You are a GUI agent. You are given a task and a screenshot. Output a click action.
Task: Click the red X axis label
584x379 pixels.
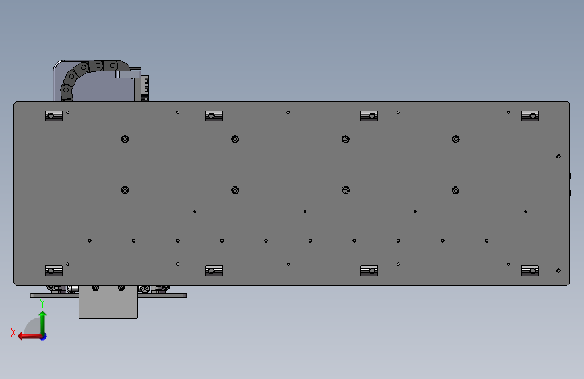(x=13, y=332)
